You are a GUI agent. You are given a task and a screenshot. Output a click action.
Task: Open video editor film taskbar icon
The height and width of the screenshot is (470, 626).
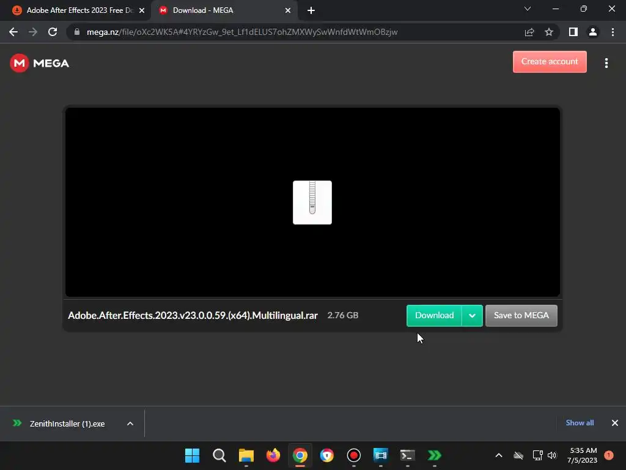[380, 455]
